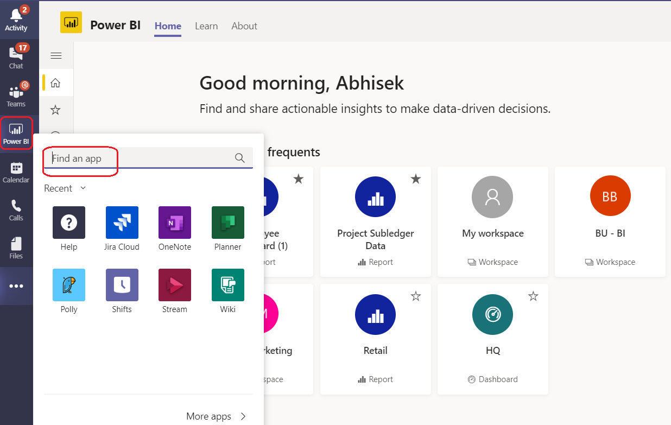Favorite the Project Subledger Data report
The height and width of the screenshot is (425, 671).
click(x=416, y=178)
